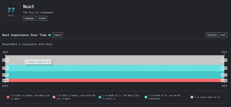This screenshot has height=107, width=231.
Task: Click legend text 'I've never heard of it'
Action: (x=207, y=97)
